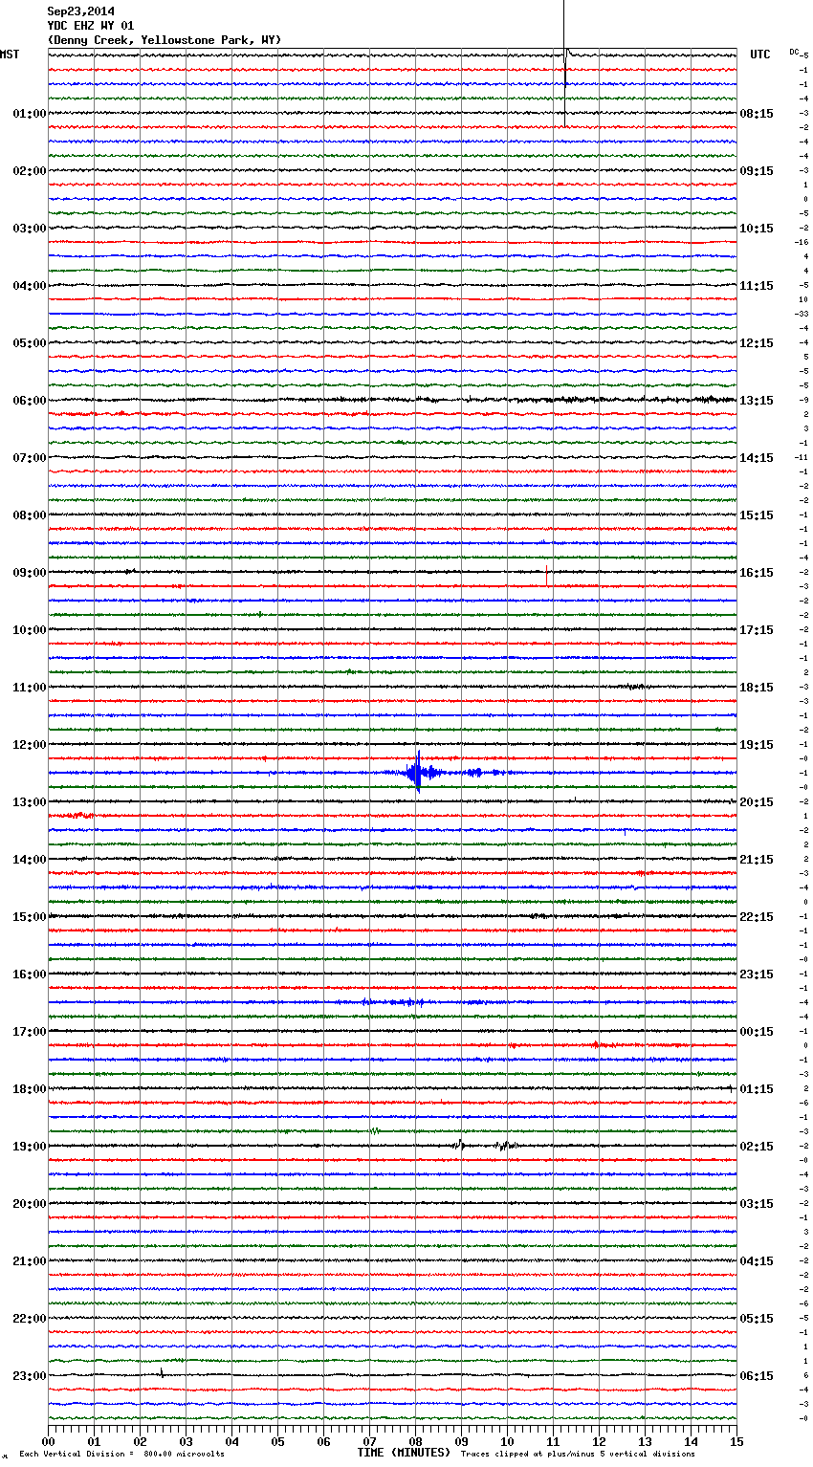Click the 14:15 UTC time label
813x1467 pixels.
(x=757, y=458)
